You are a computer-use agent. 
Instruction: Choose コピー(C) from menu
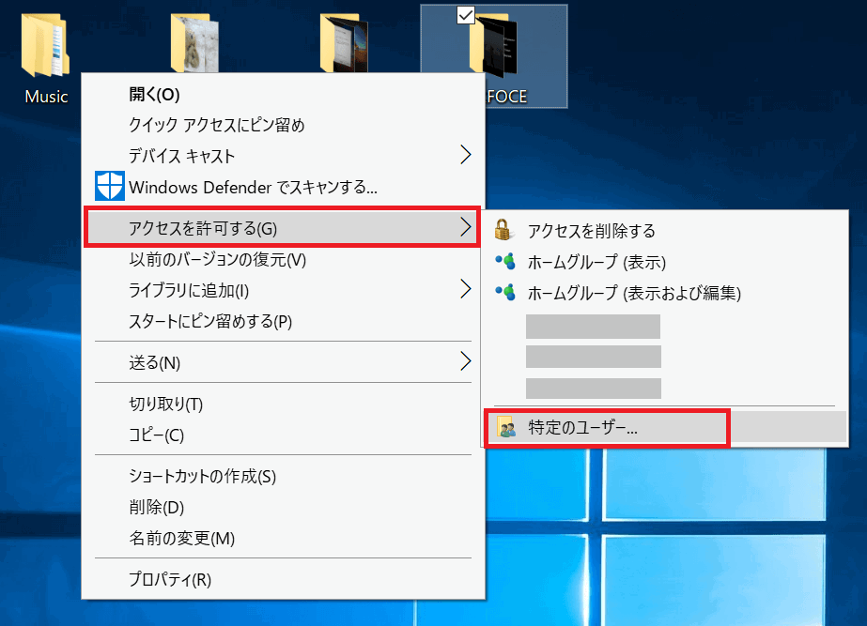283,435
